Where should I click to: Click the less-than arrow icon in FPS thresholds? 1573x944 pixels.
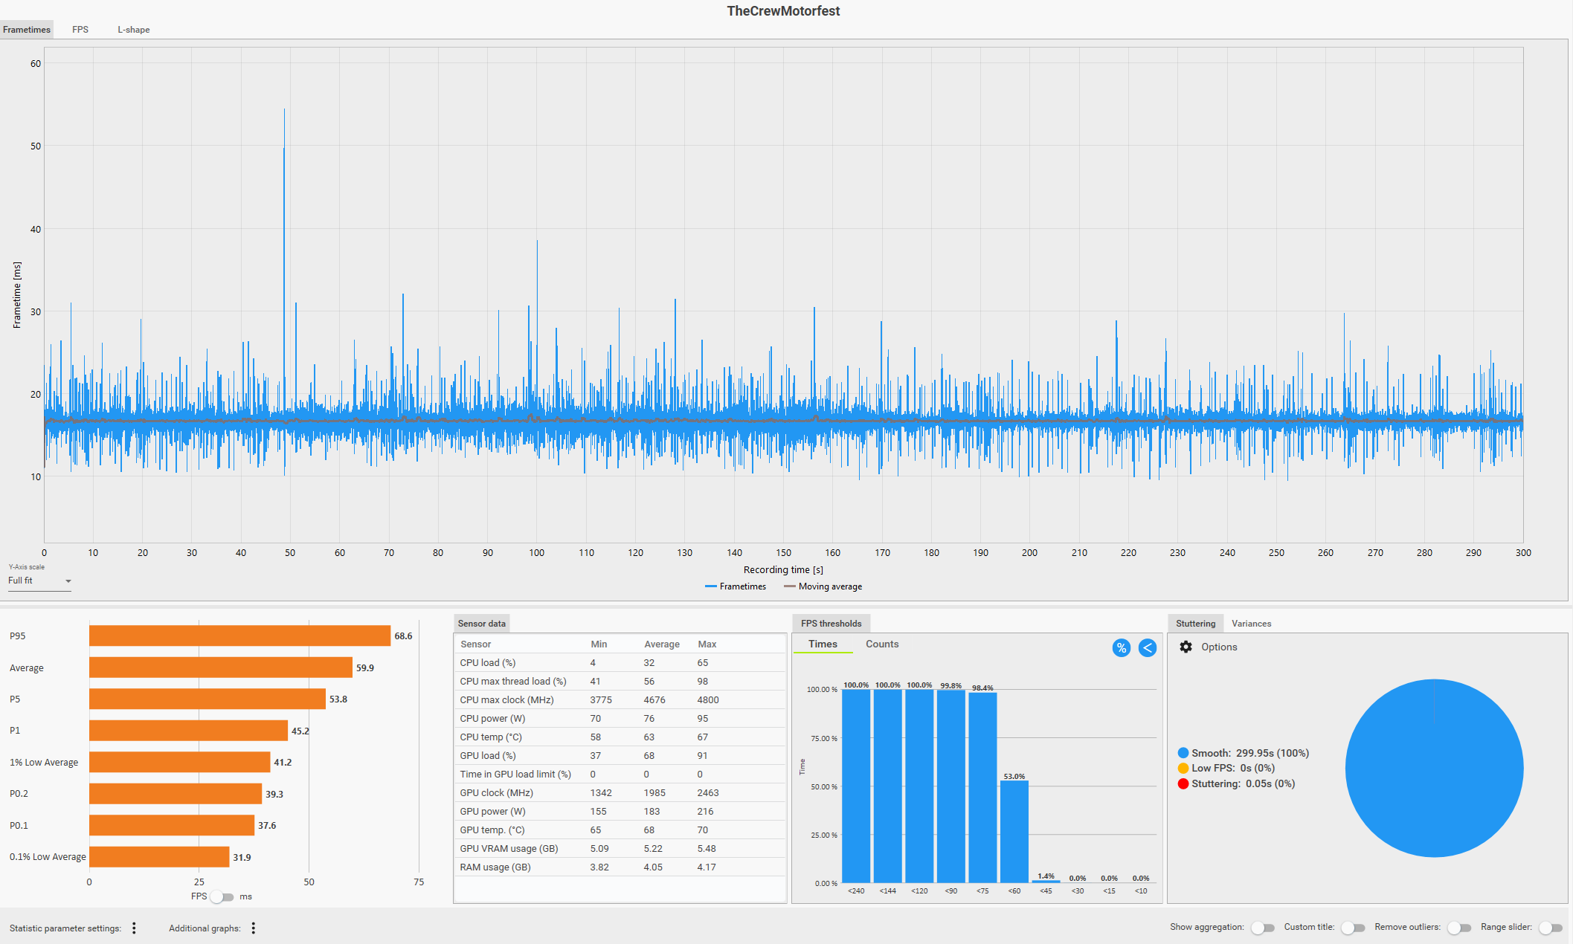pos(1148,648)
